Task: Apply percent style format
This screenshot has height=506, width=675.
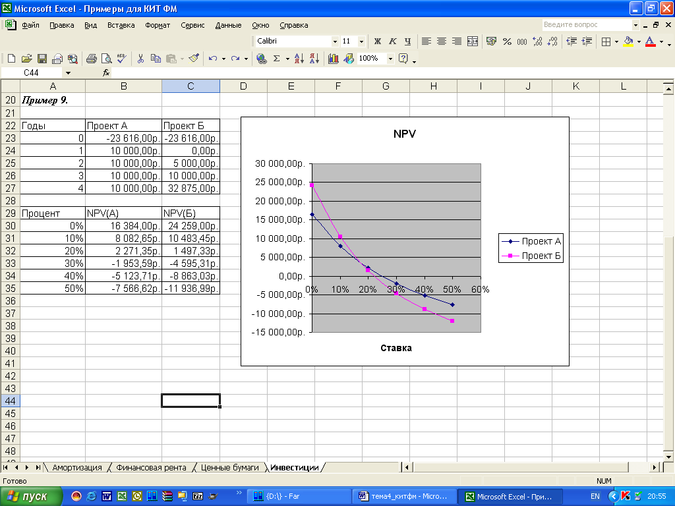Action: [x=507, y=42]
